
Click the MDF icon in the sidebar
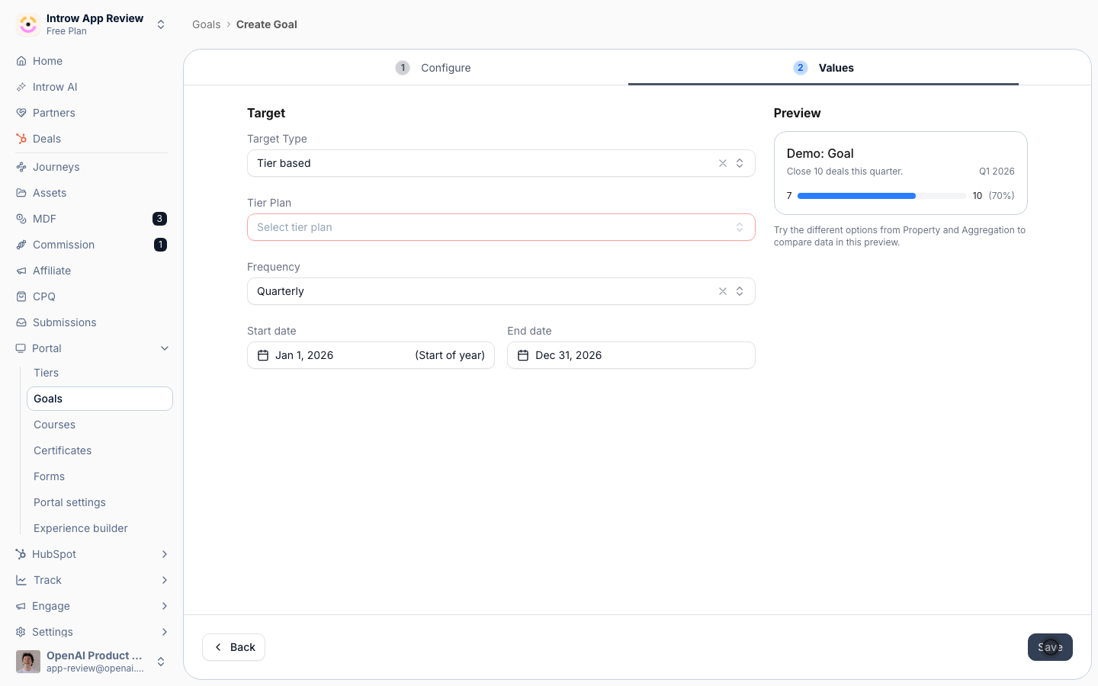[x=21, y=219]
